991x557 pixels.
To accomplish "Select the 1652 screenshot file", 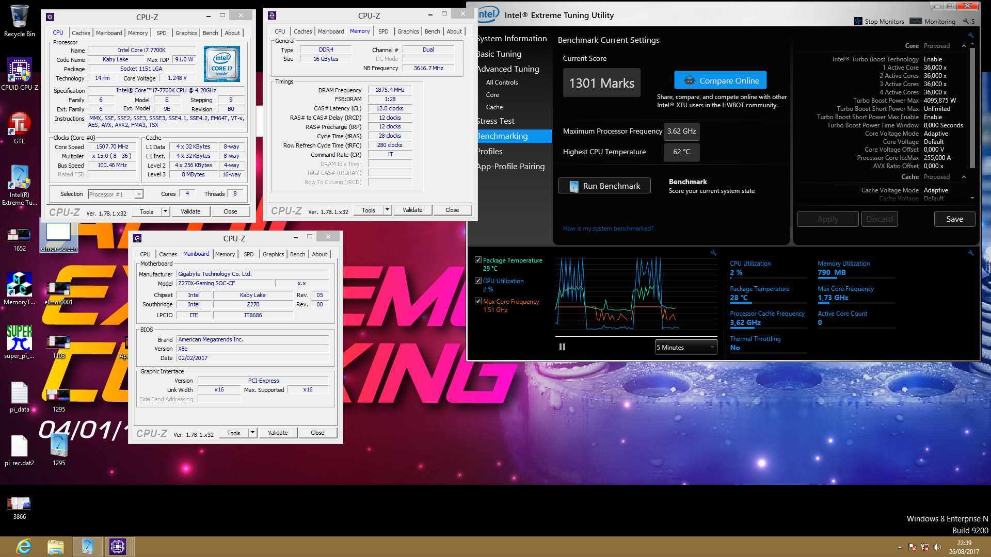I will pyautogui.click(x=19, y=240).
